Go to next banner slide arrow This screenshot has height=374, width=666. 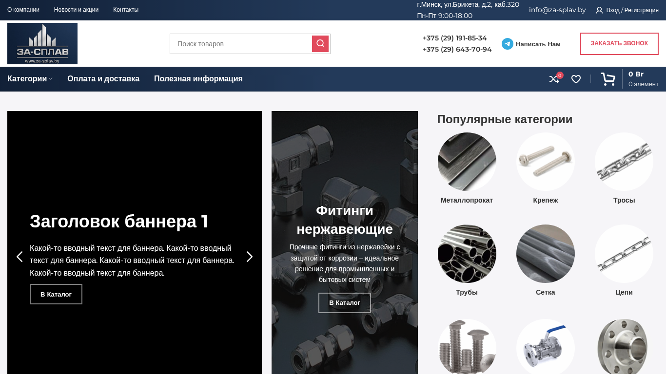click(250, 257)
